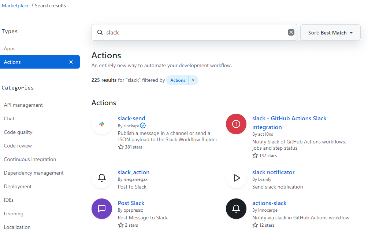Open the play icon for slack notificator
This screenshot has height=230, width=368.
236,178
